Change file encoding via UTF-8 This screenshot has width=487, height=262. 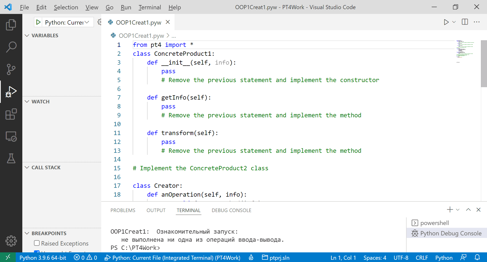pos(401,257)
